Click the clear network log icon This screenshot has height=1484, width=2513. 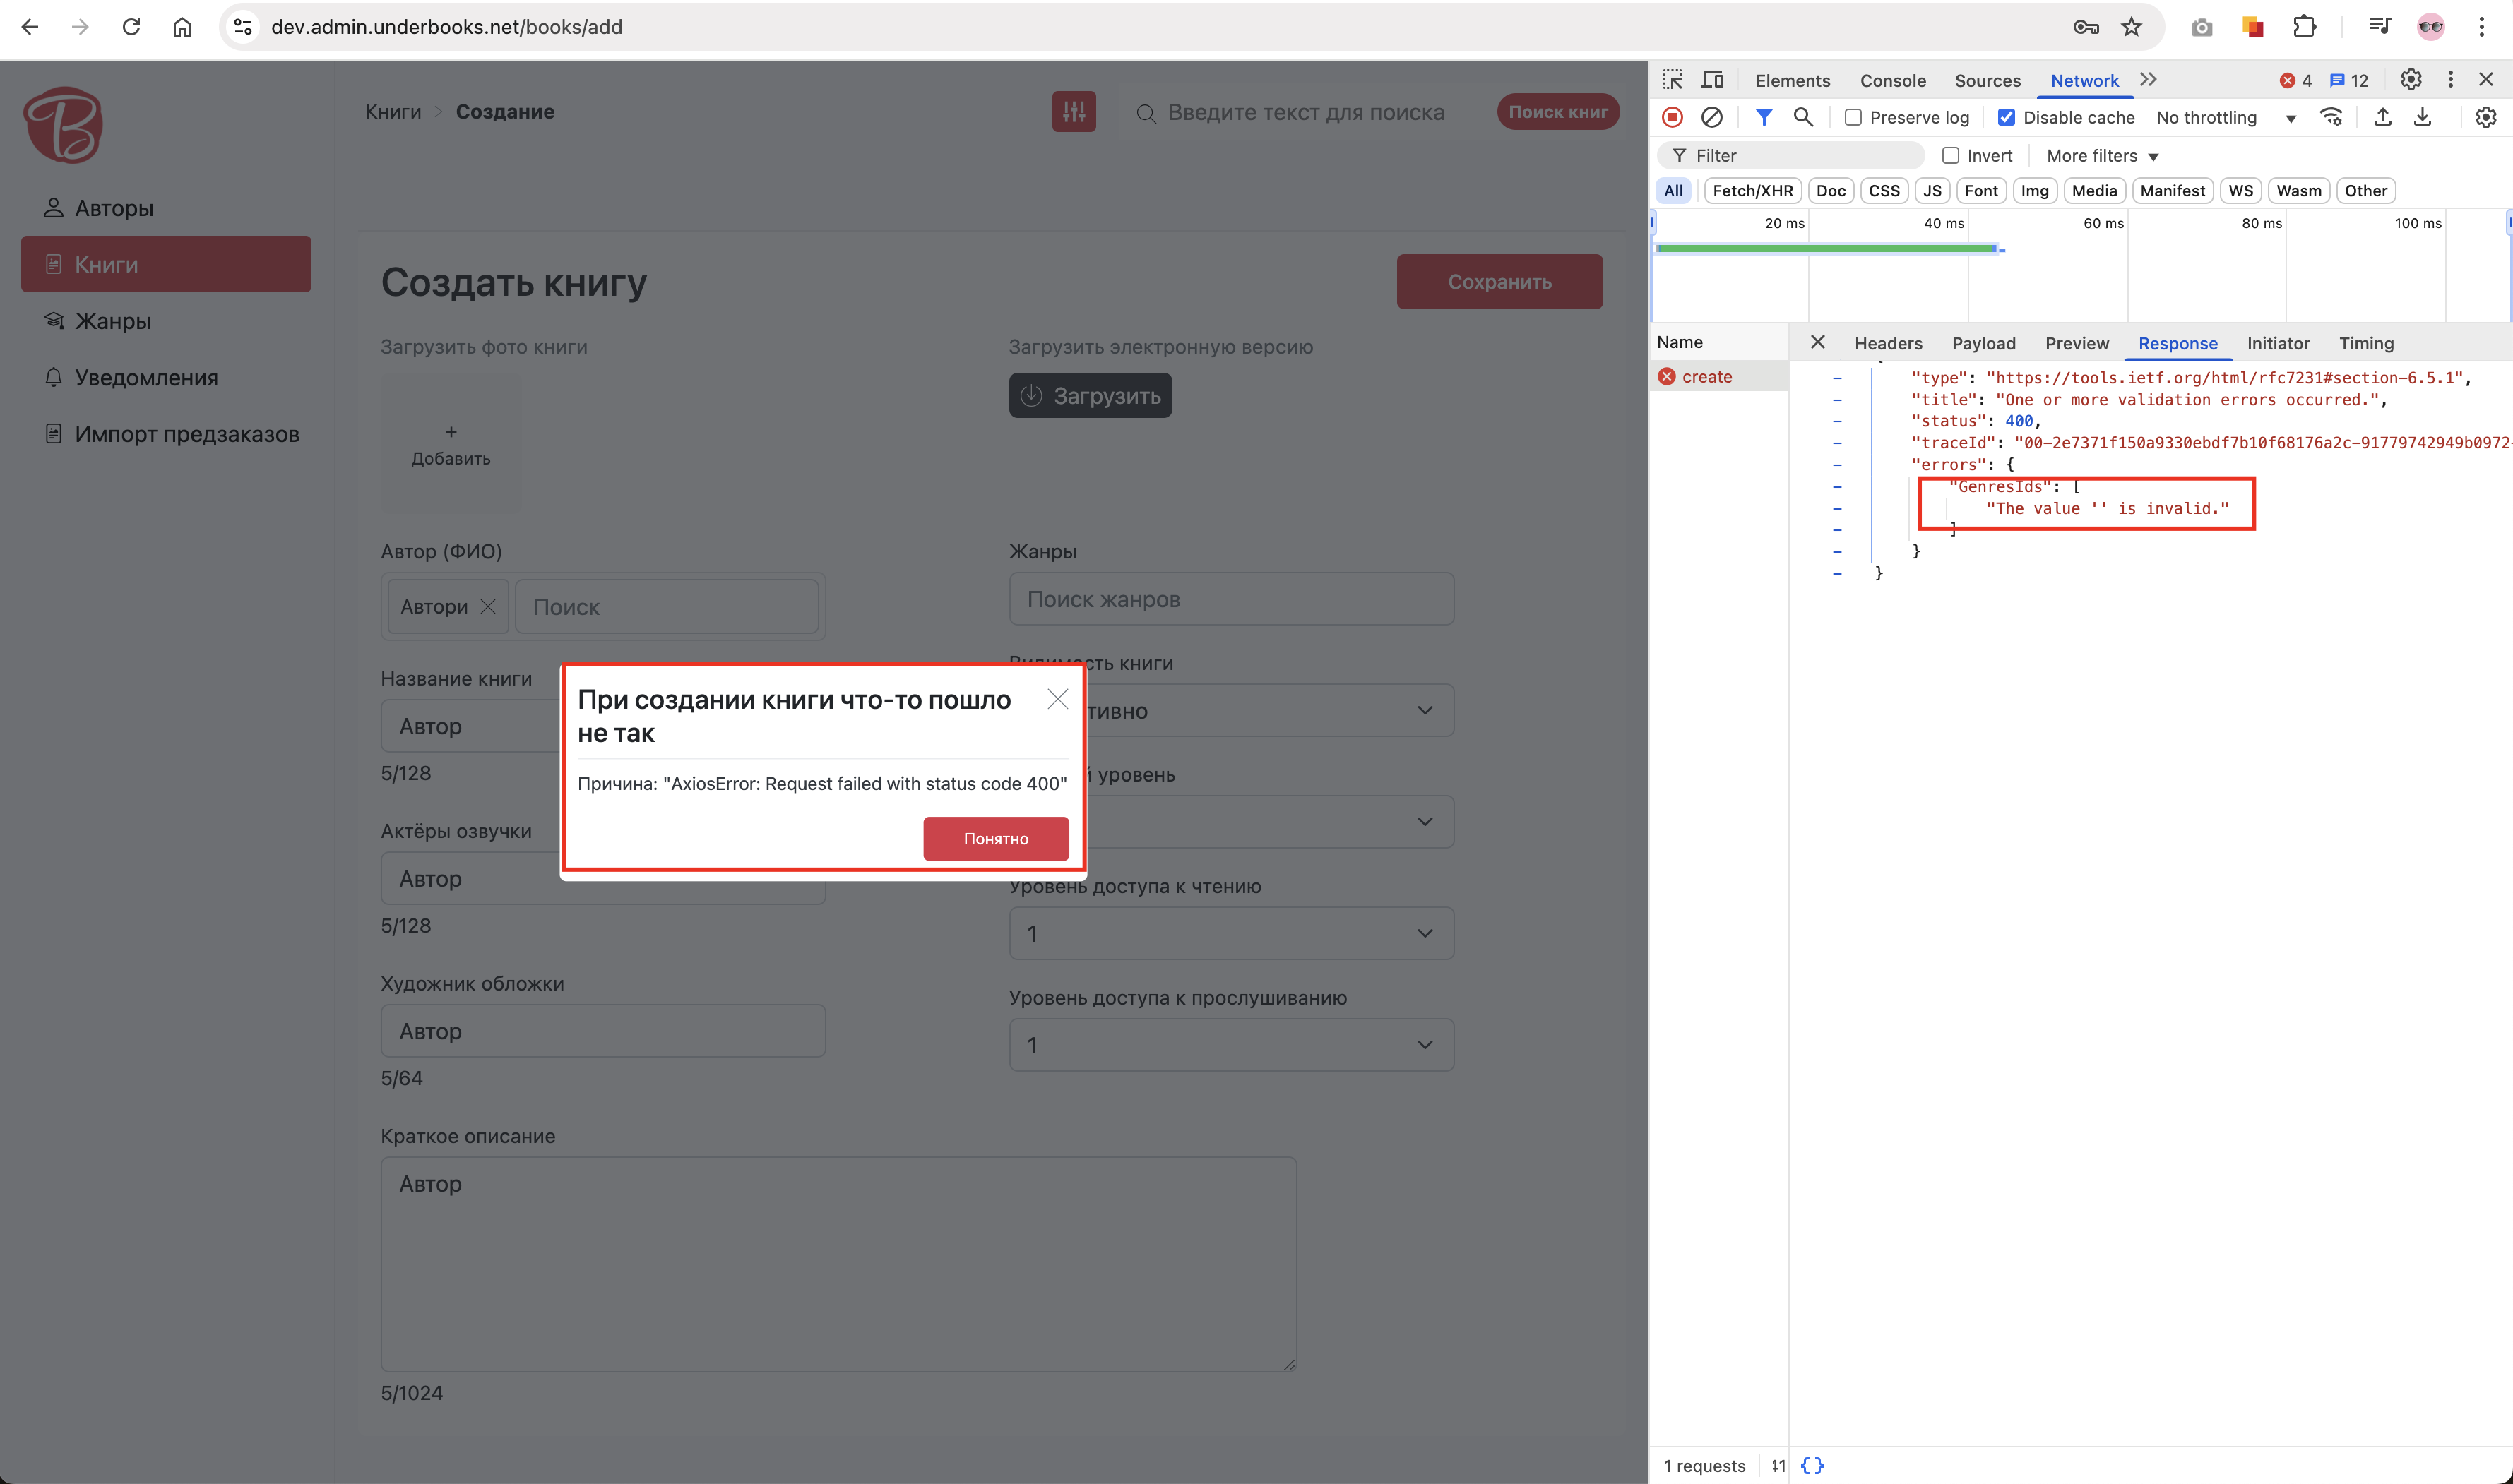point(1711,117)
